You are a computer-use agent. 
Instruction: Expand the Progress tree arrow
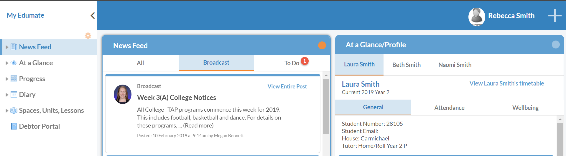click(7, 79)
